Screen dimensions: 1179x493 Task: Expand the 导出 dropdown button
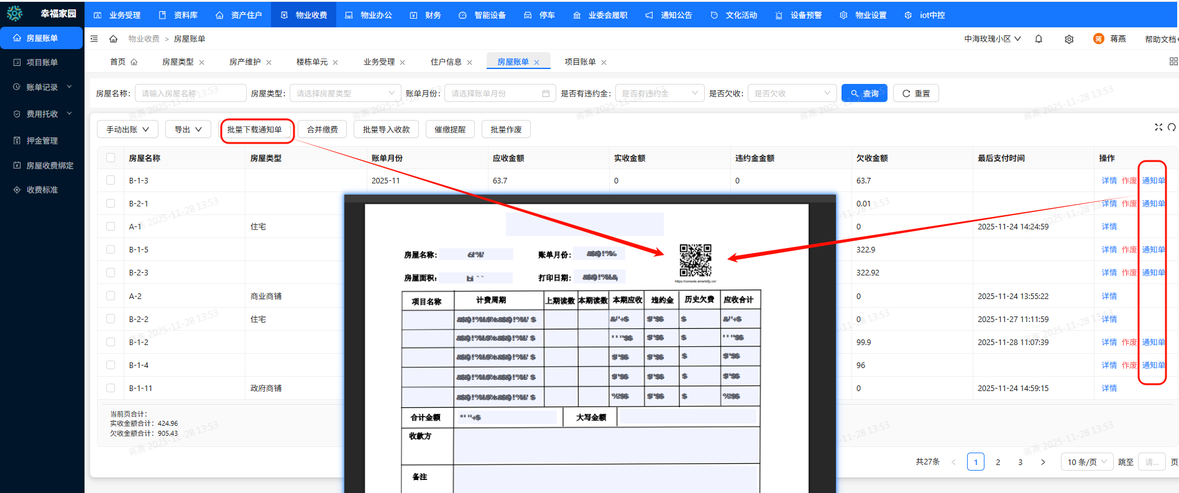188,129
